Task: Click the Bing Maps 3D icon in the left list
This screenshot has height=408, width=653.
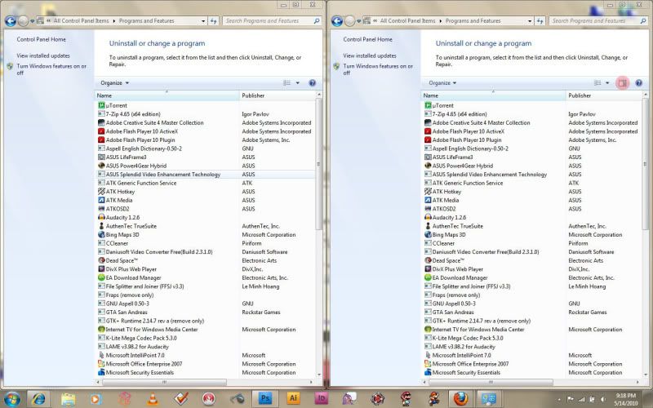Action: tap(101, 235)
